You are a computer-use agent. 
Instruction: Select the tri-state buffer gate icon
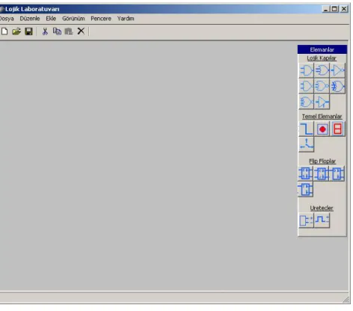click(x=322, y=102)
